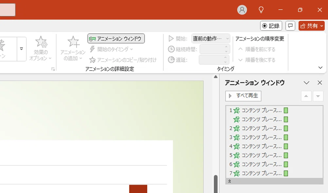The height and width of the screenshot is (193, 328).
Task: Open the 開始 start combo box
Action: coord(211,39)
